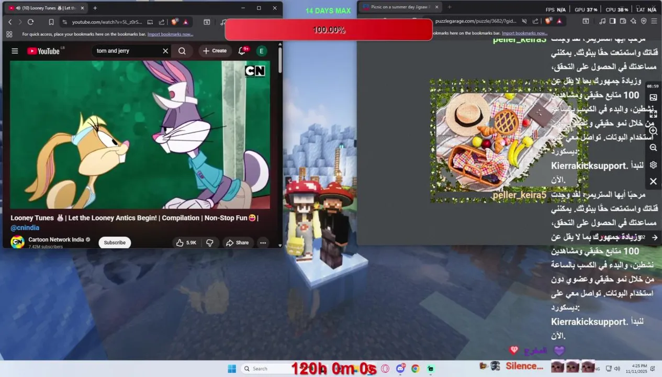Viewport: 662px width, 377px height.
Task: Click the YouTube search magnifier button
Action: [x=182, y=51]
